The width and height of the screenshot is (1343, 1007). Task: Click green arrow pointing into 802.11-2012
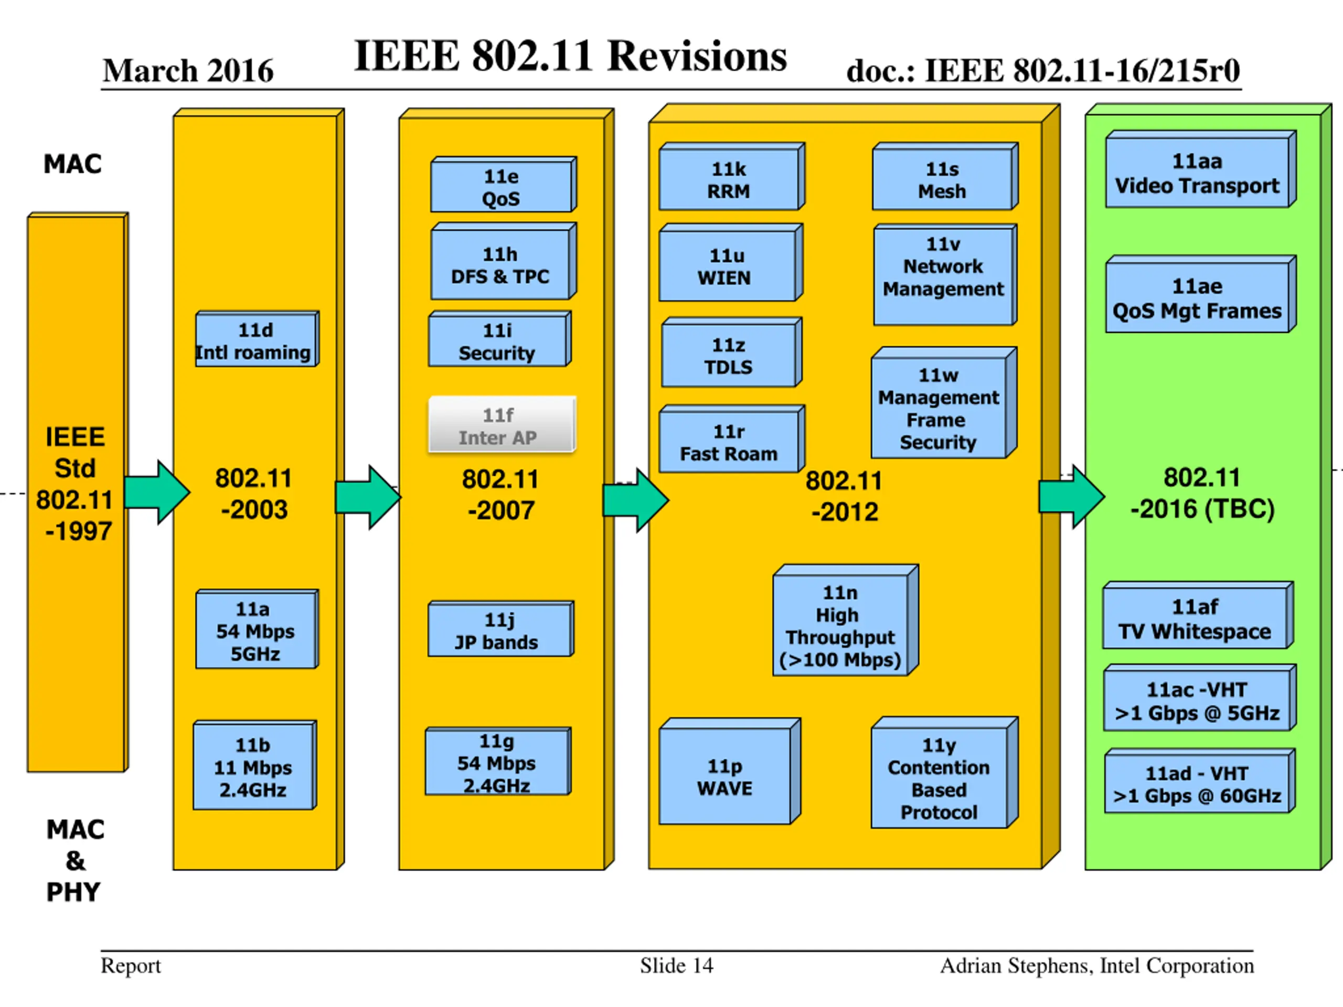click(x=636, y=500)
